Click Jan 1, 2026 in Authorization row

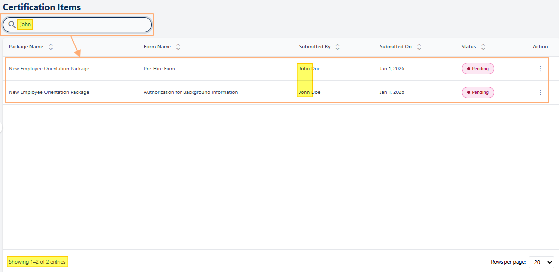click(x=392, y=92)
